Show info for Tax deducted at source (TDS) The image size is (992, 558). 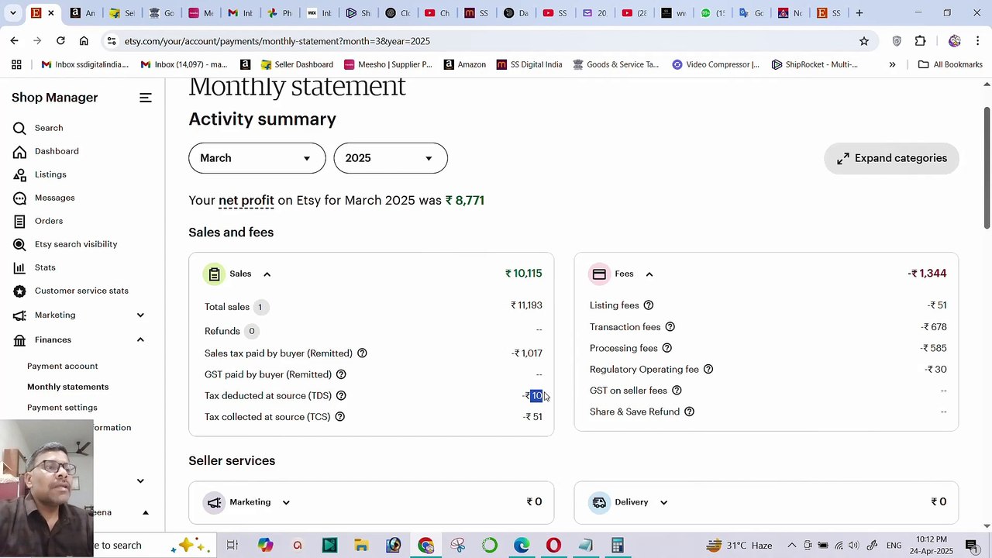(341, 396)
